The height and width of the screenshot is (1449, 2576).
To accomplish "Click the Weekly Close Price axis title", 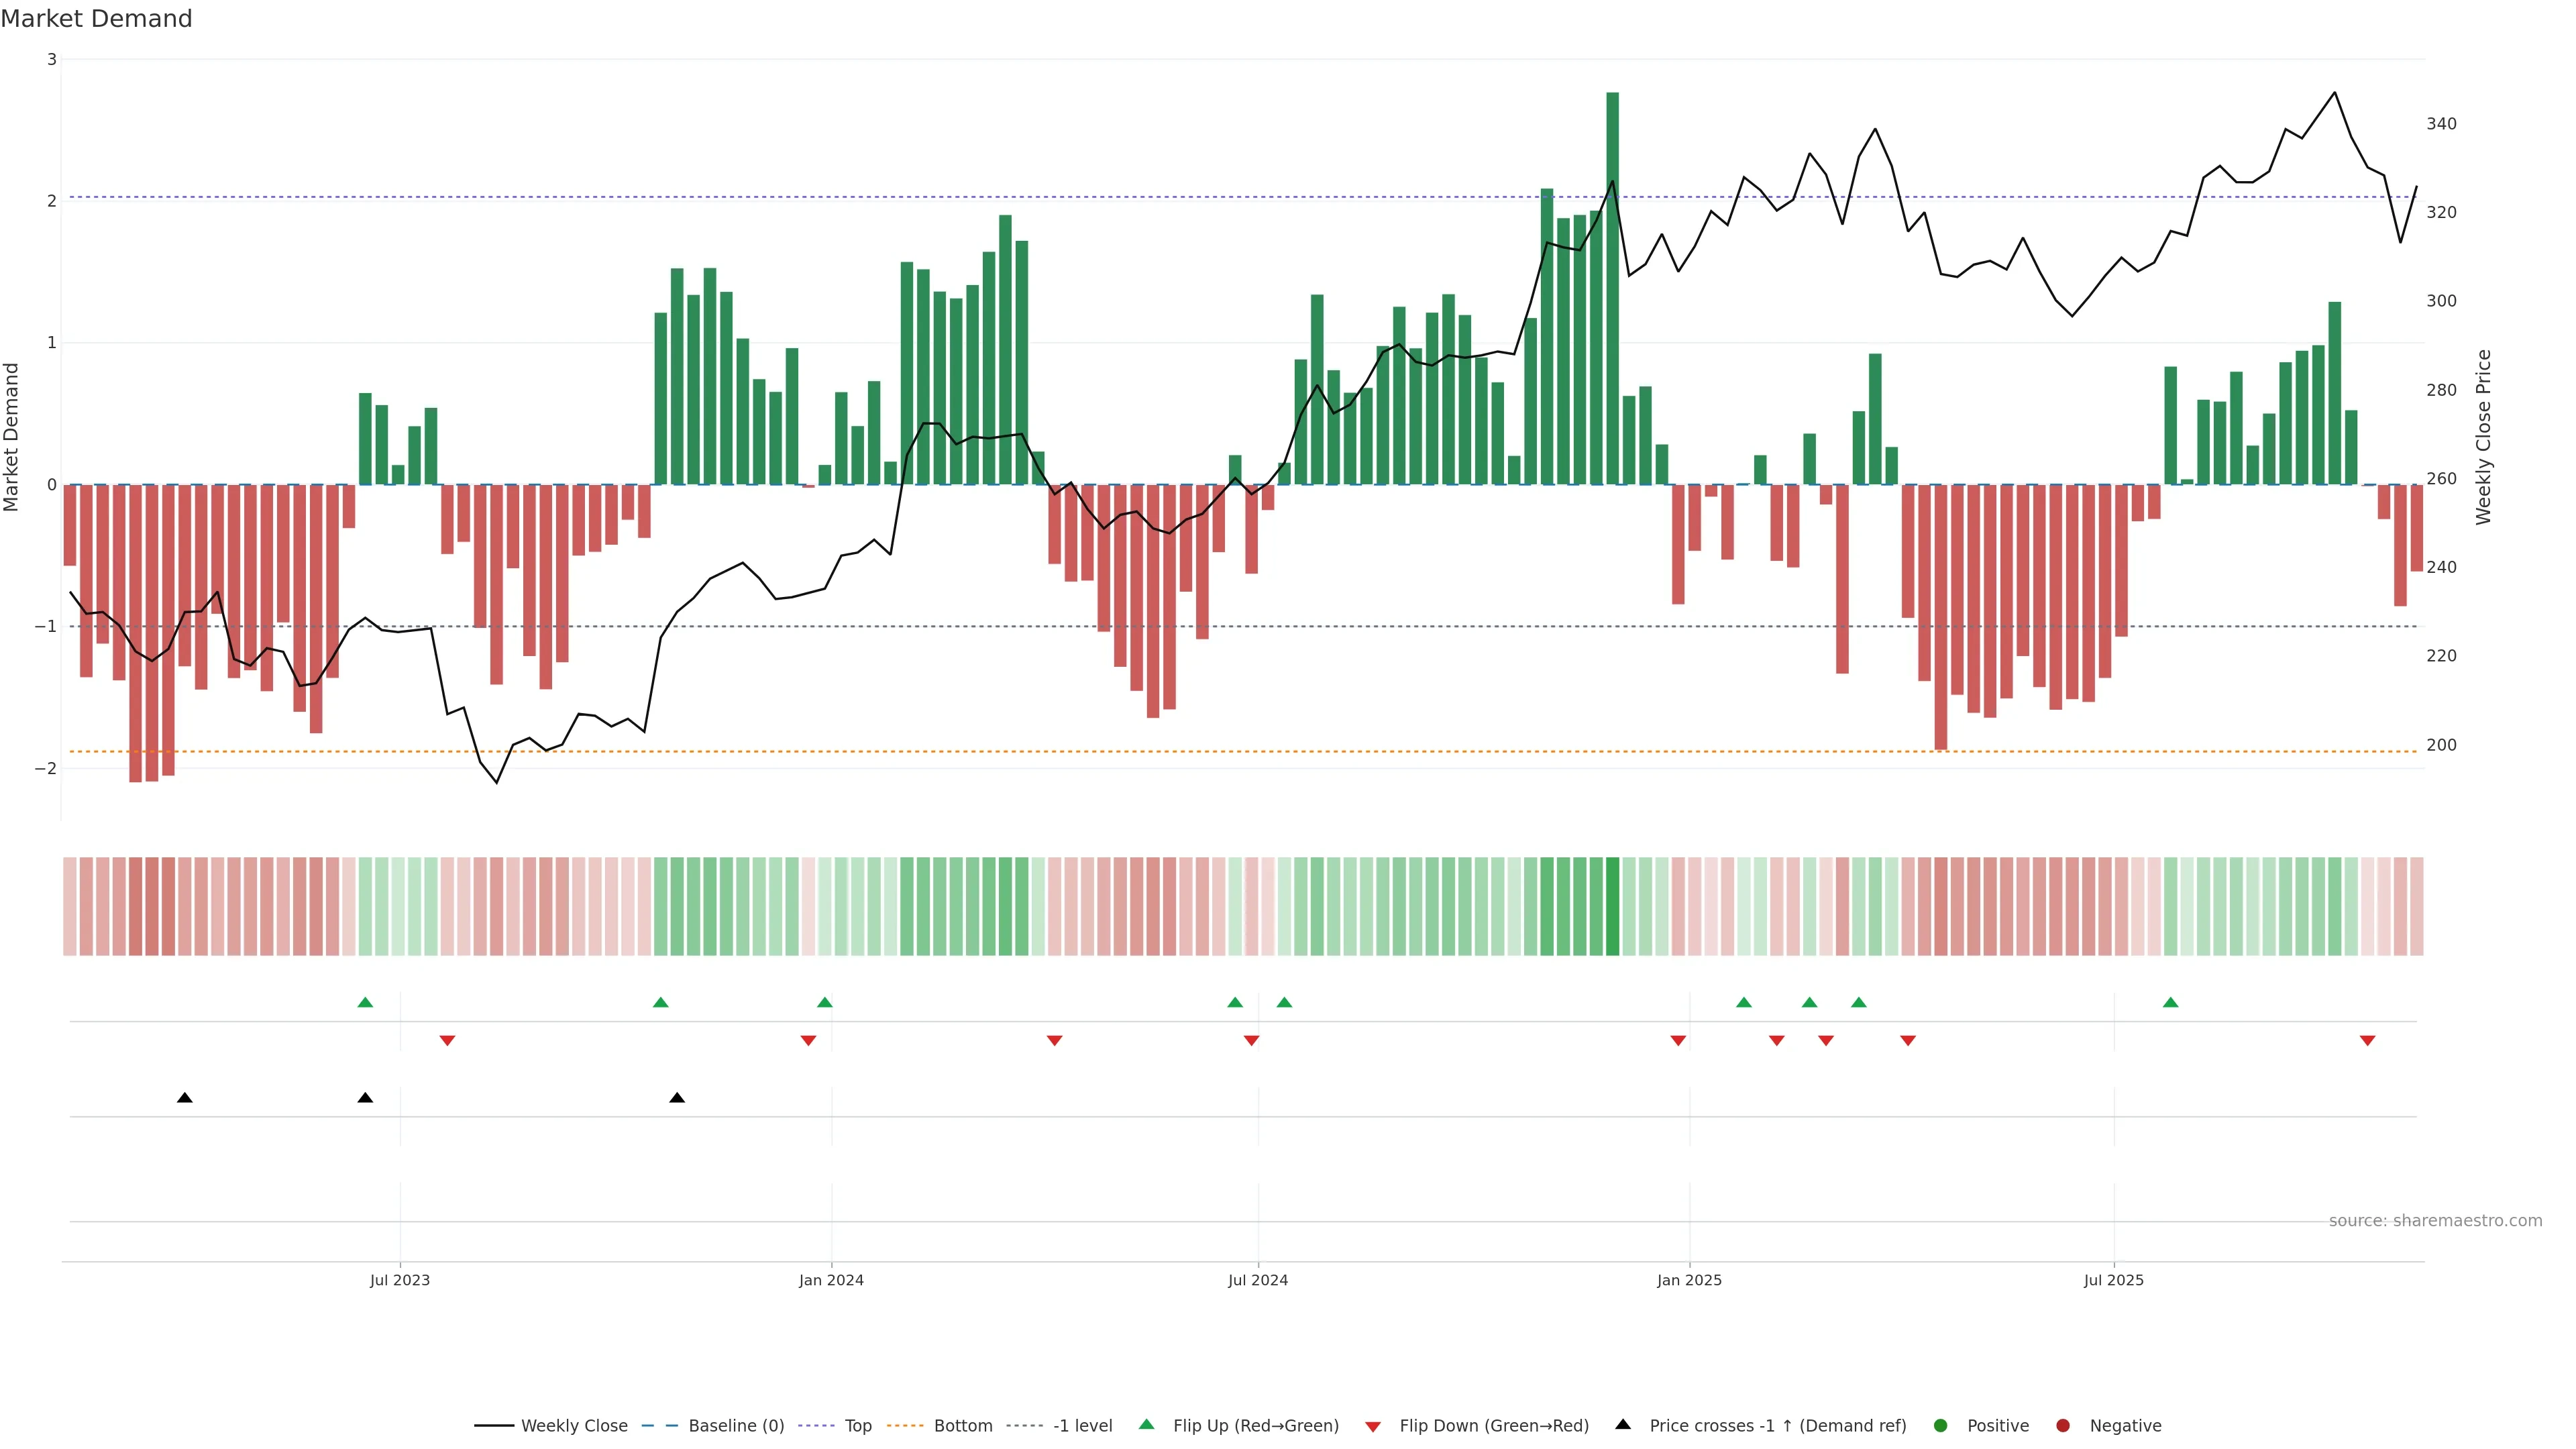I will click(x=2483, y=437).
